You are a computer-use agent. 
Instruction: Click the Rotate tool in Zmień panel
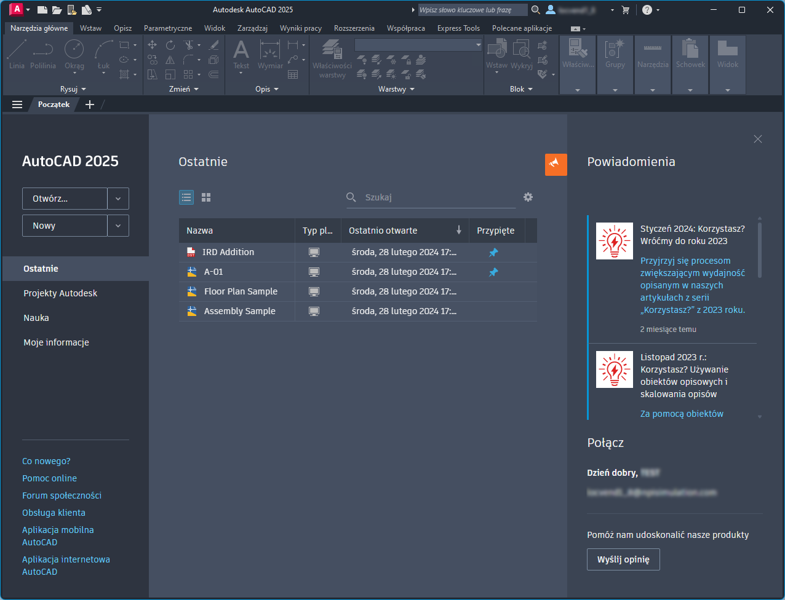pos(170,45)
